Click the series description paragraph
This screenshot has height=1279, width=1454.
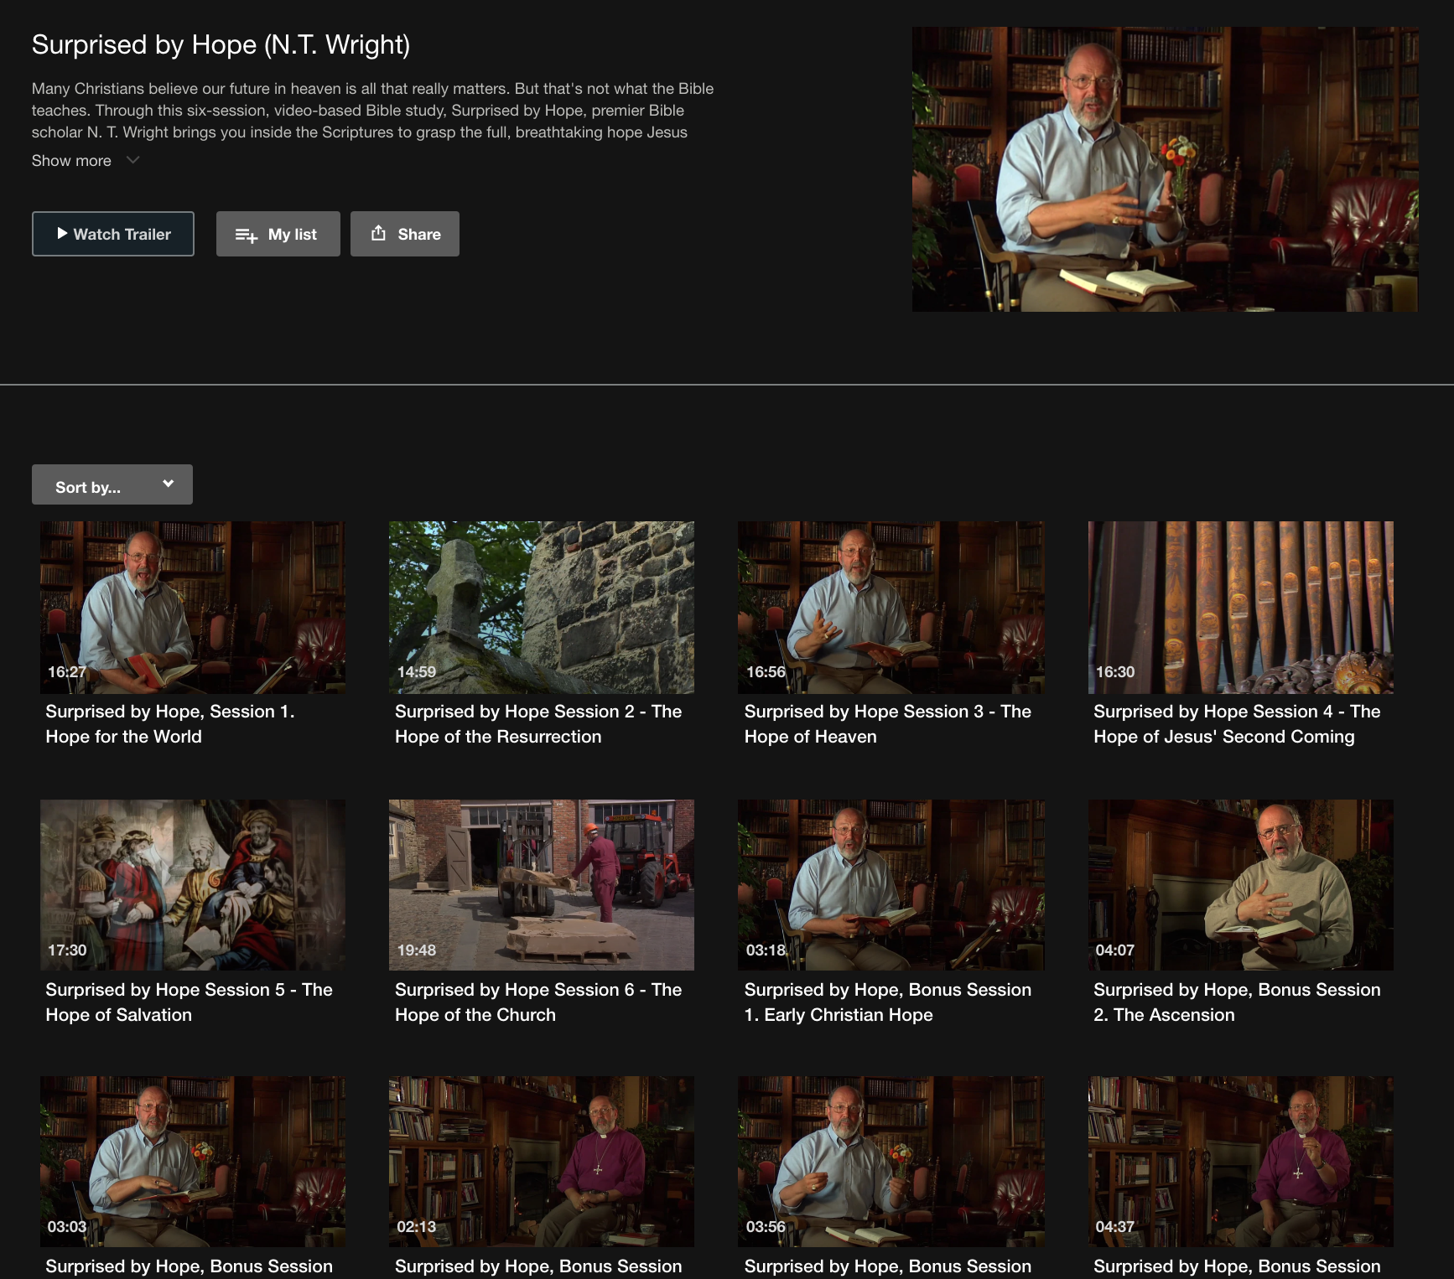coord(373,111)
